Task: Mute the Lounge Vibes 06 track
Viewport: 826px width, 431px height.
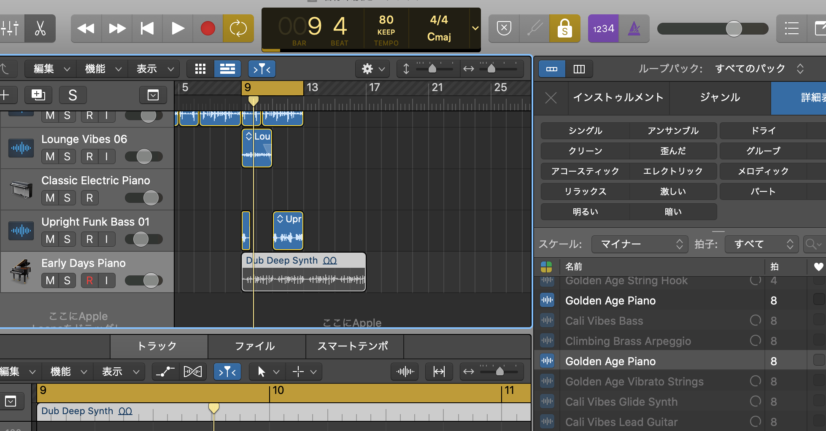Action: click(50, 156)
